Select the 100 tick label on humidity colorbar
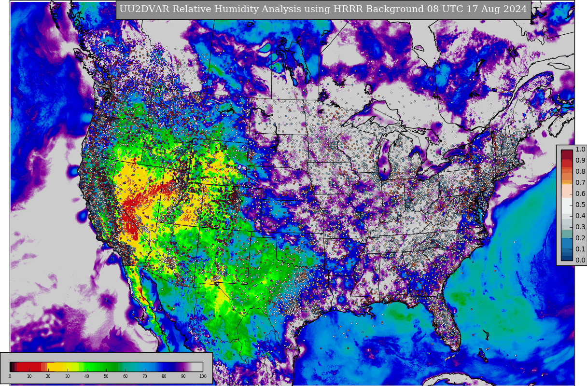Image resolution: width=587 pixels, height=386 pixels. [203, 376]
